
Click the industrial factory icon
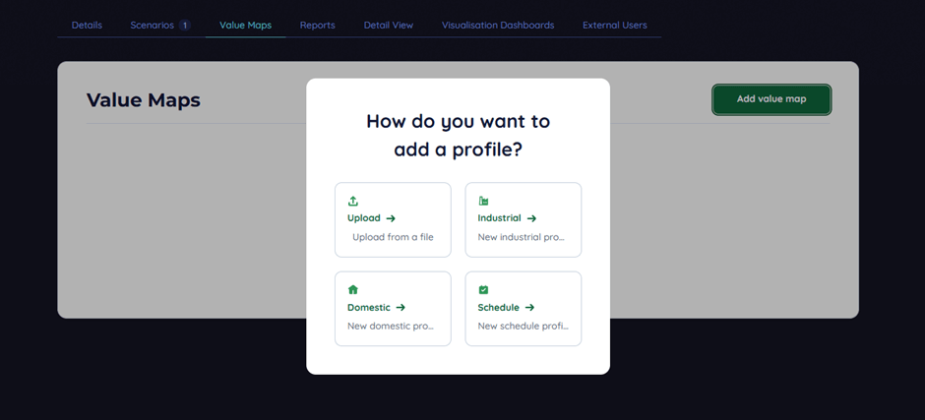pos(483,201)
